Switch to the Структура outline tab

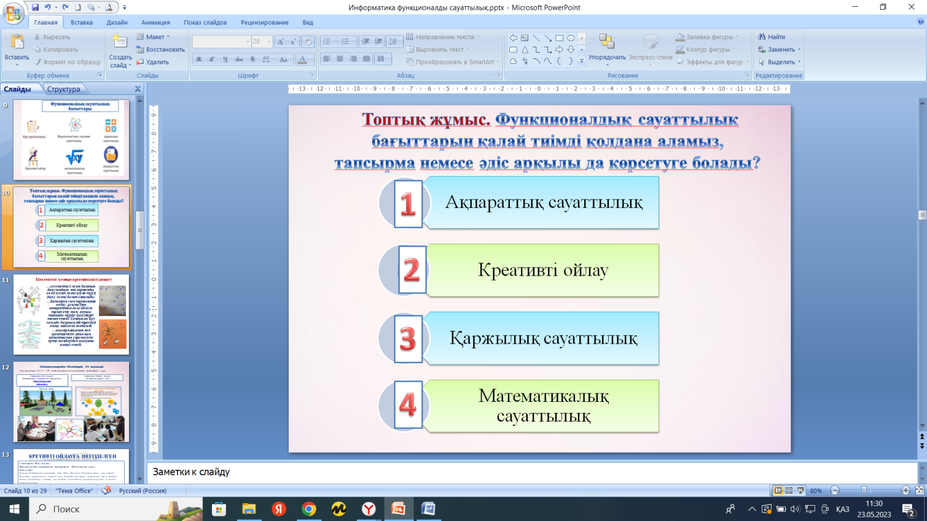(63, 89)
